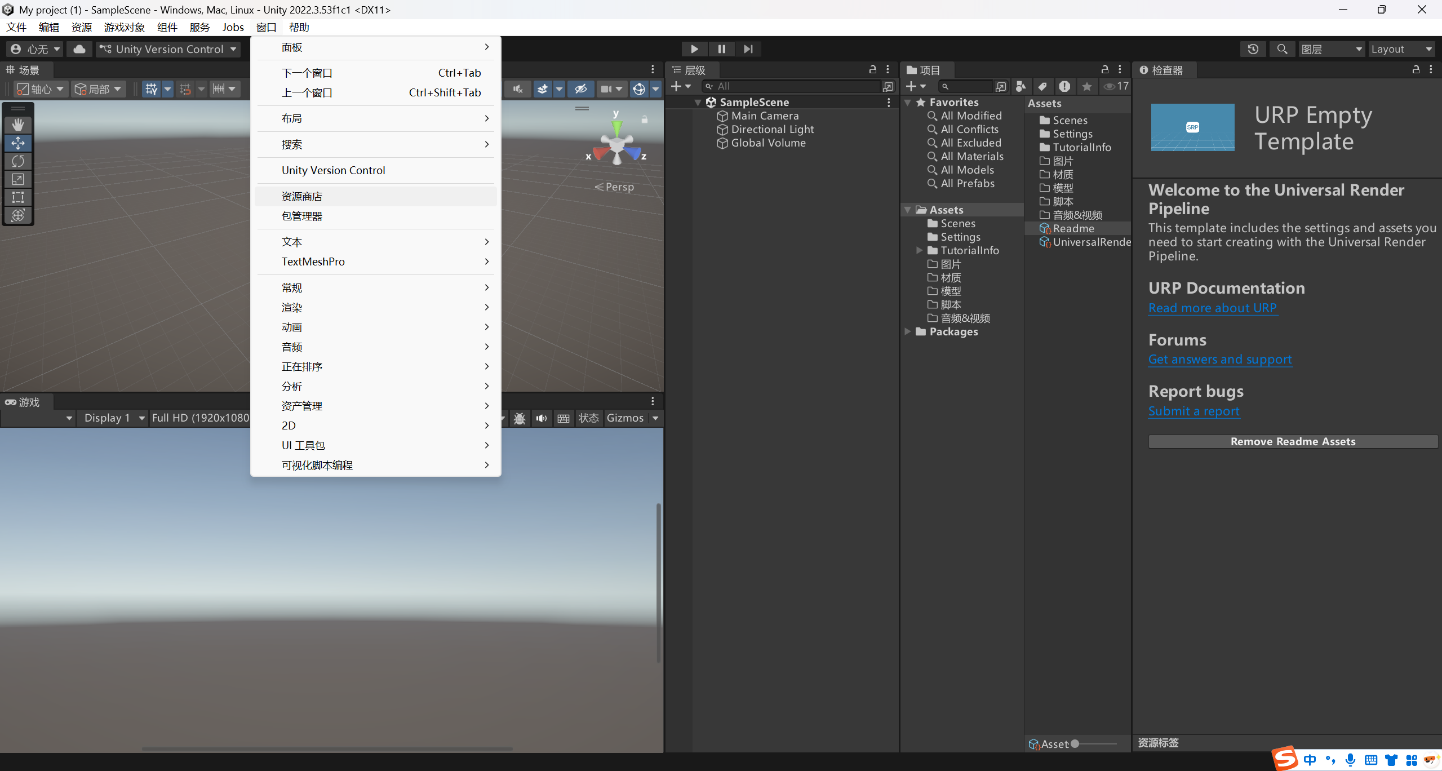Click the cloud services icon
This screenshot has width=1442, height=771.
tap(79, 49)
